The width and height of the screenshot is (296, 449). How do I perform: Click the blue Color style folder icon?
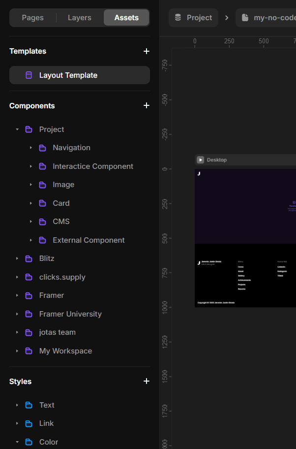[x=29, y=442]
